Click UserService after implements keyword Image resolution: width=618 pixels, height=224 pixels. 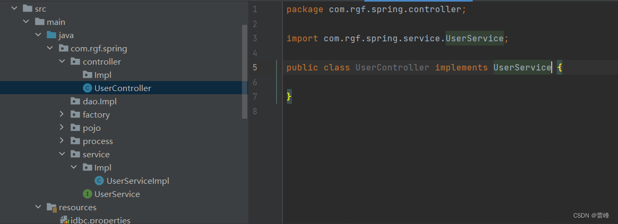coord(522,68)
